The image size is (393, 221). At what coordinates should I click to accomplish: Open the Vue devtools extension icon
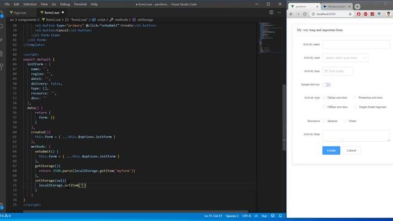pos(379,14)
